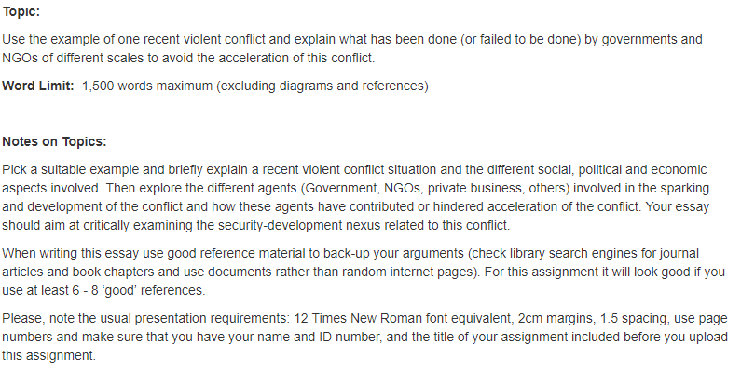
Task: Click the 'Word Limit:' bold label
Action: [x=38, y=86]
